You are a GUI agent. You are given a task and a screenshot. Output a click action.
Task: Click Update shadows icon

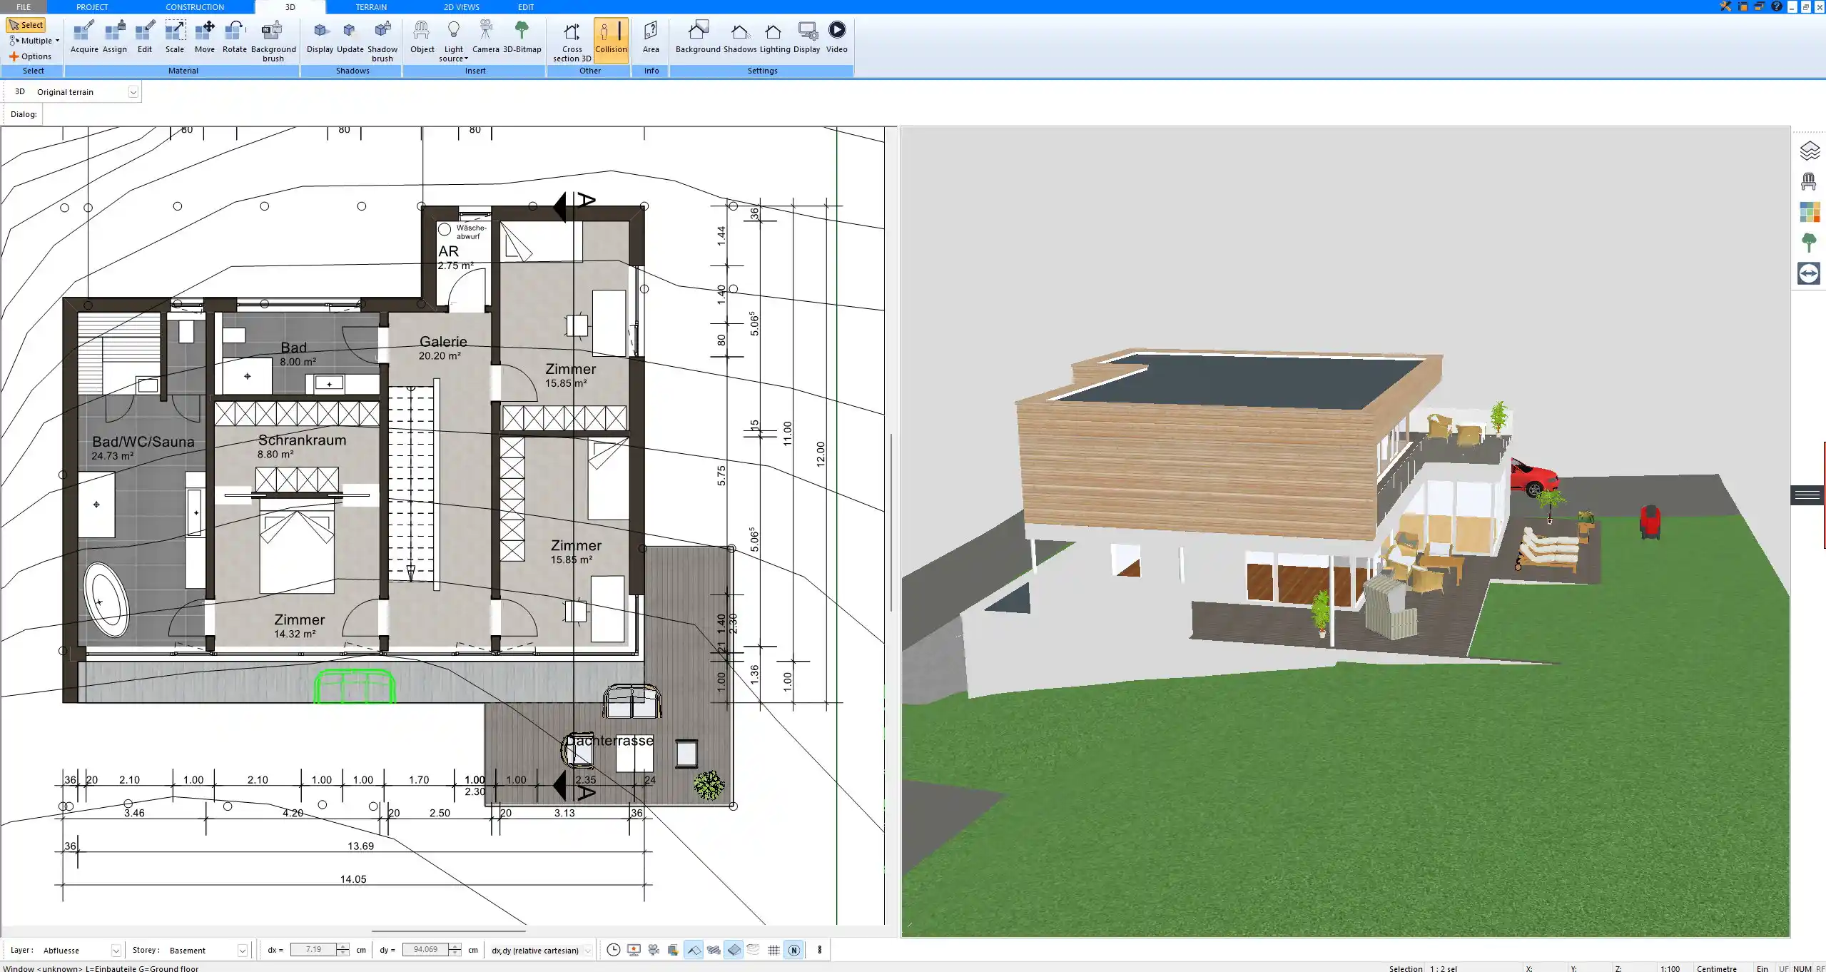point(350,37)
